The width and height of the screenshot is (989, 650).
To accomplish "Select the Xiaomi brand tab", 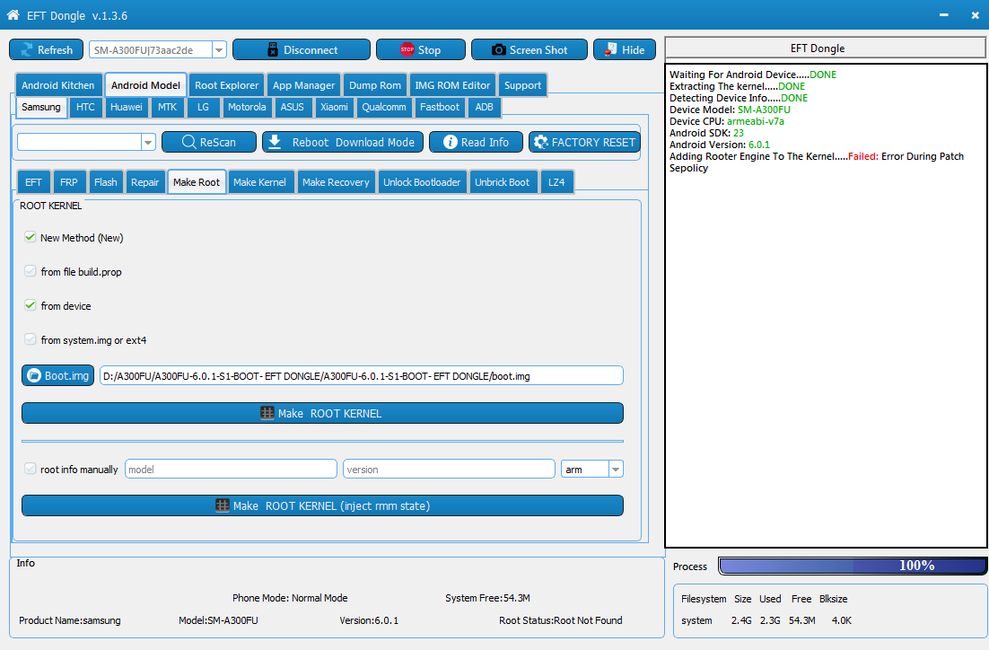I will pyautogui.click(x=334, y=107).
